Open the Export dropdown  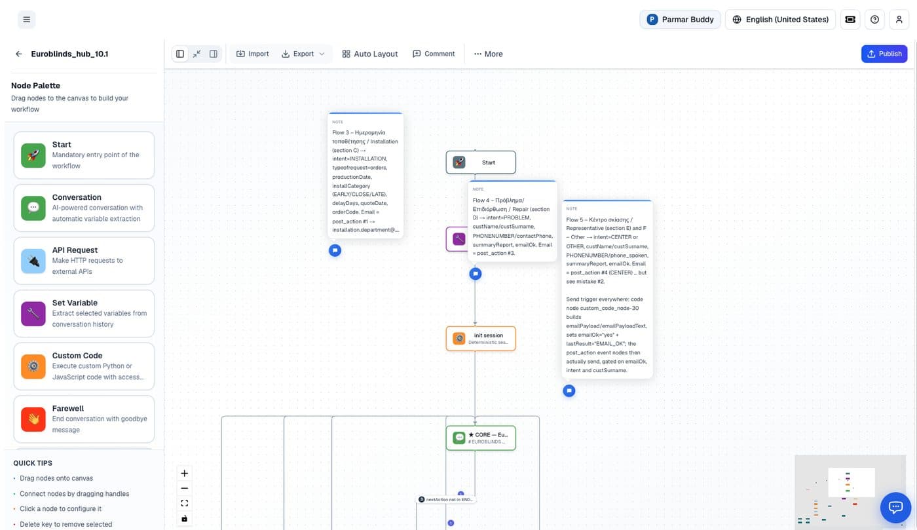(303, 54)
